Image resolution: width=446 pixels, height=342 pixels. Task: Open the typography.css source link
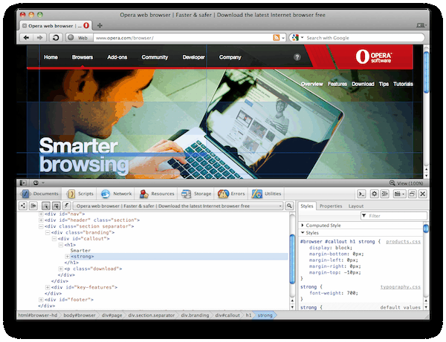401,287
